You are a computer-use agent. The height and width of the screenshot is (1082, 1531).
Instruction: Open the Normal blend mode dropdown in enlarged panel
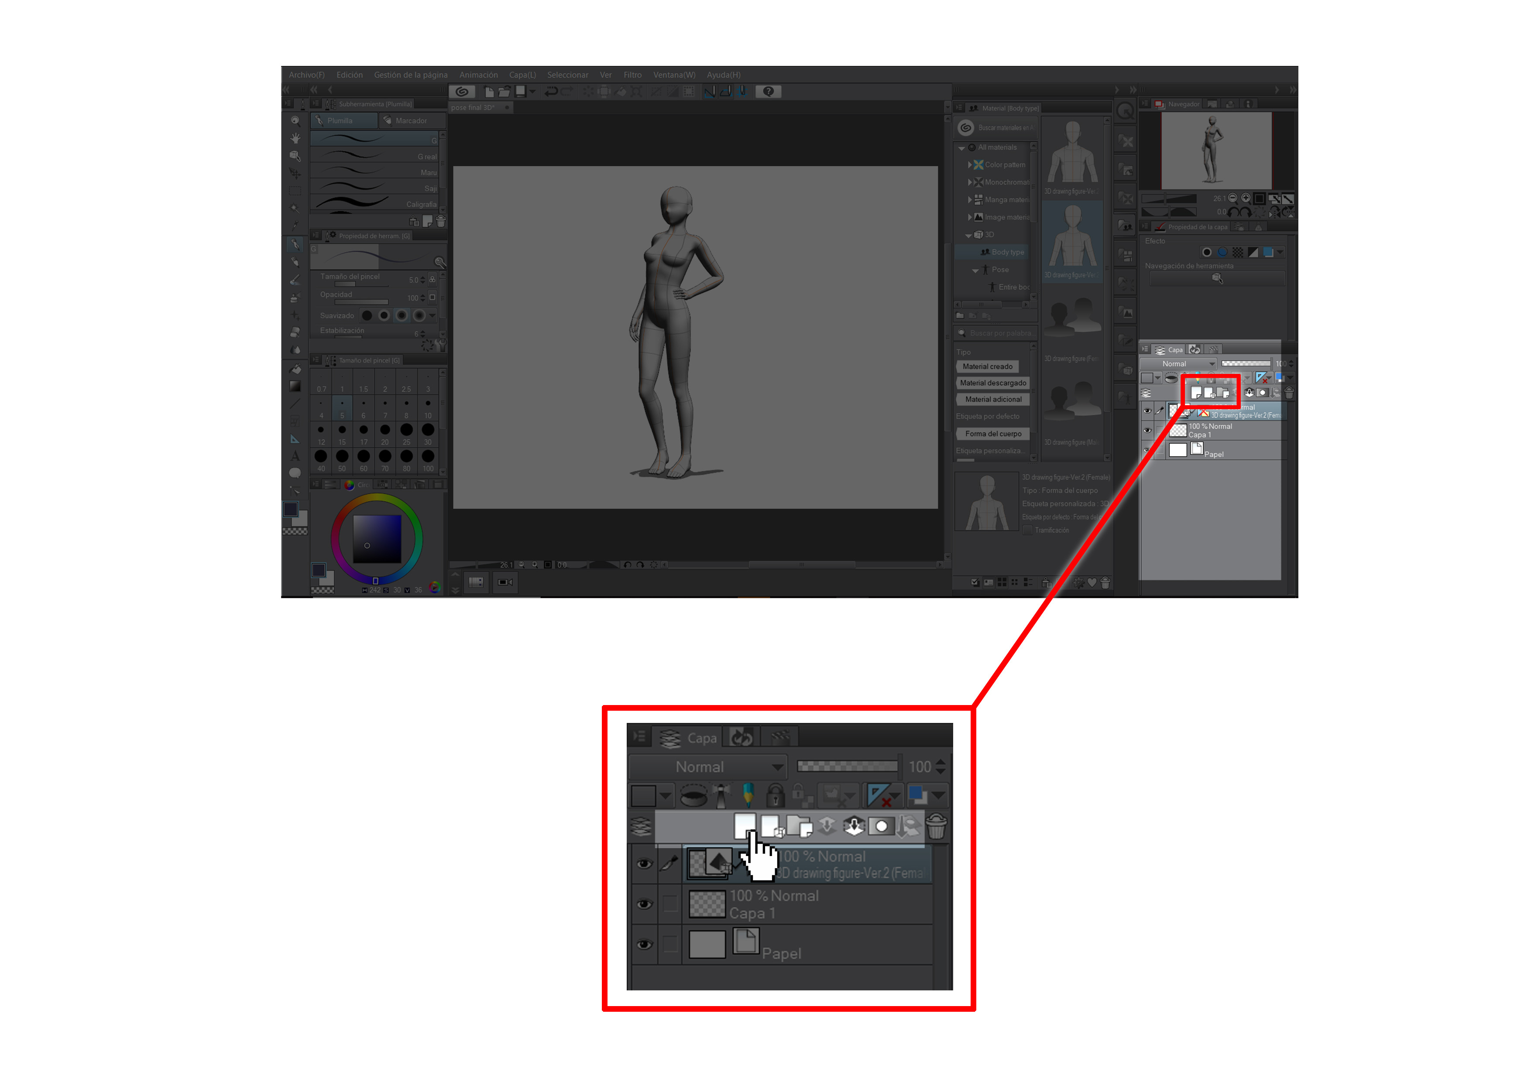coord(707,767)
